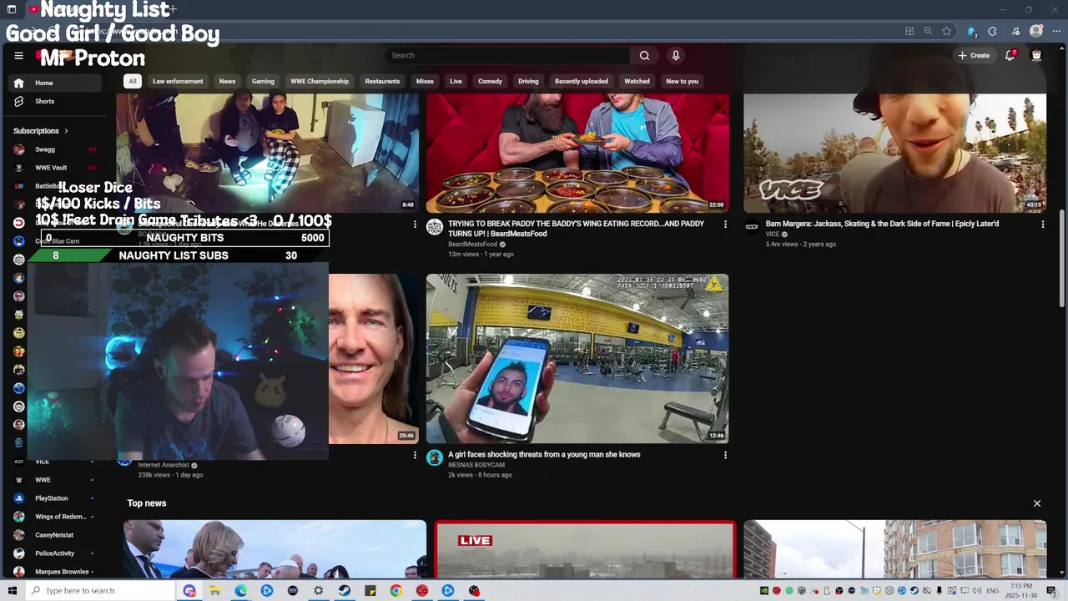Open Google Chrome from the taskbar
Viewport: 1068px width, 601px height.
[x=395, y=591]
